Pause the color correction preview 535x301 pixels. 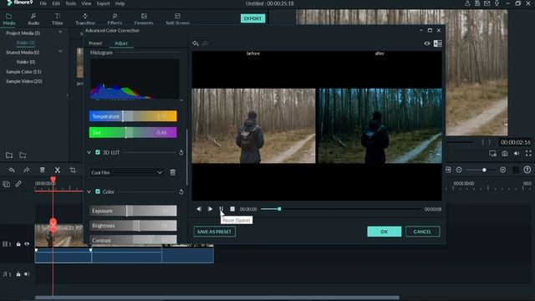point(221,209)
